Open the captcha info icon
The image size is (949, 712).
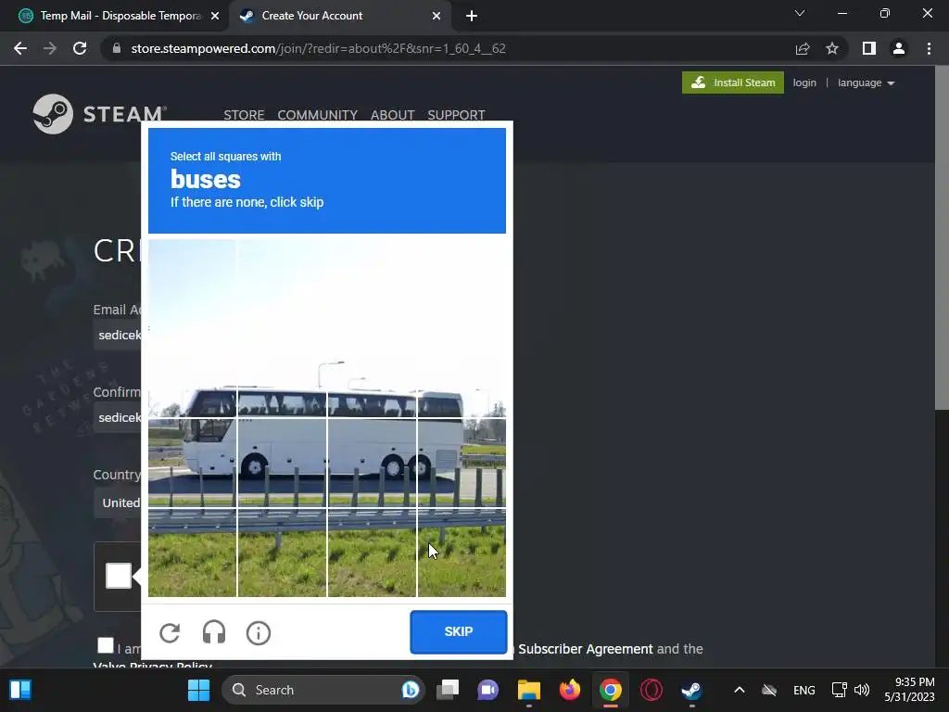pyautogui.click(x=259, y=632)
